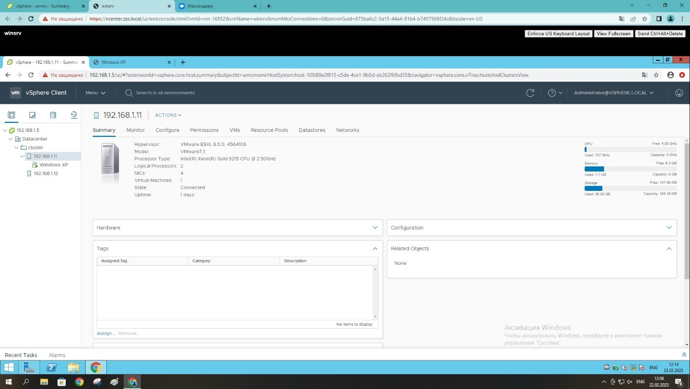Open the ACTIONS dropdown for host
This screenshot has height=389, width=690.
[168, 115]
